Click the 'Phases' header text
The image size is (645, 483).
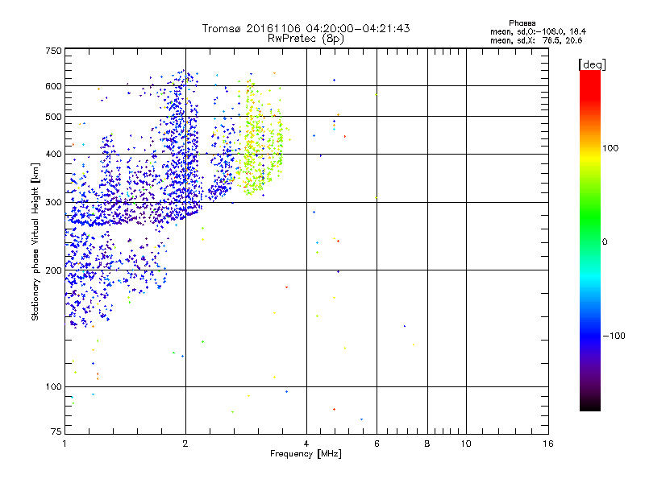click(x=522, y=23)
